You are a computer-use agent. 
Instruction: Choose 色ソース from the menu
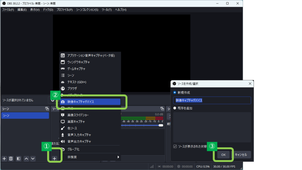tap(90, 128)
